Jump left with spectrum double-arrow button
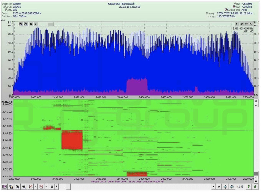 click(x=31, y=24)
